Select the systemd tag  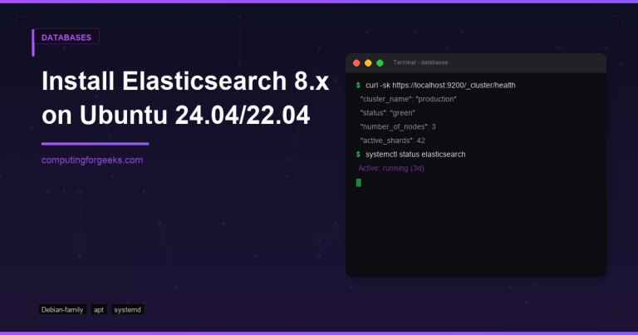127,310
